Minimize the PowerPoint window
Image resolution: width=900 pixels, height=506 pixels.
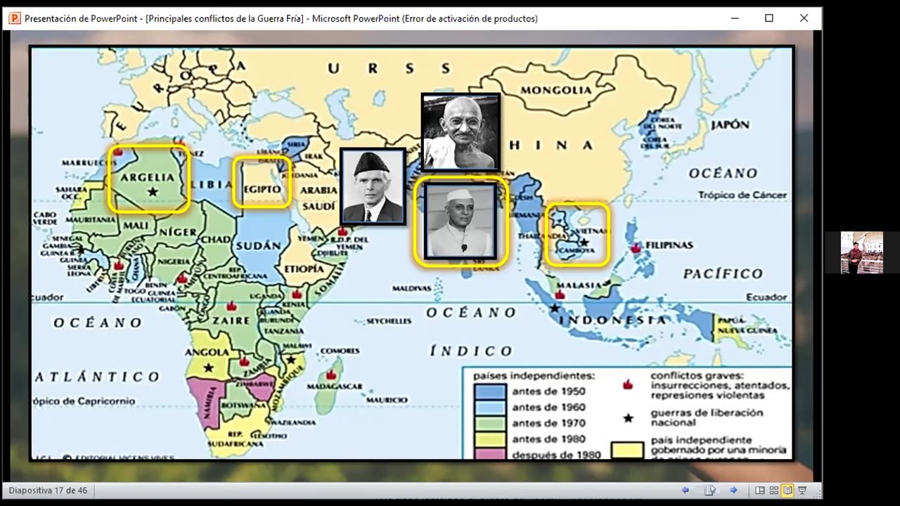pyautogui.click(x=735, y=18)
